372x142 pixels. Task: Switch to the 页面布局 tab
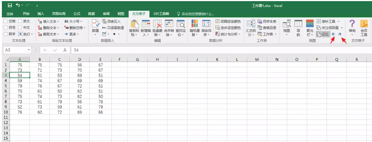(59, 14)
